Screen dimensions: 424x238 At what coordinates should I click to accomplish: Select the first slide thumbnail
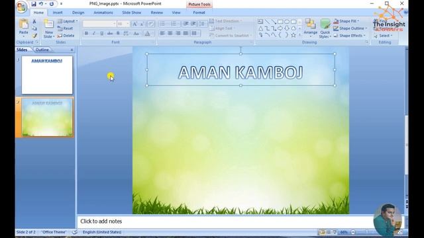tap(47, 75)
